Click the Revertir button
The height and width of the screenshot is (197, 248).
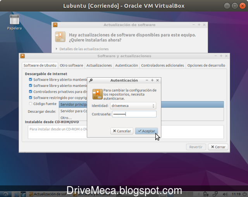pyautogui.click(x=196, y=147)
